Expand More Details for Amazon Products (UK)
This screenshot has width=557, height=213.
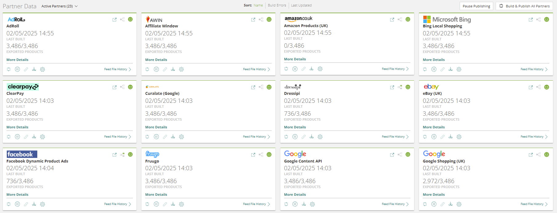(295, 59)
